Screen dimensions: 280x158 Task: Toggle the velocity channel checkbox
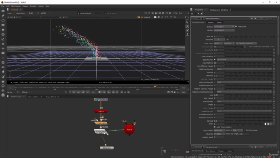(x=215, y=82)
